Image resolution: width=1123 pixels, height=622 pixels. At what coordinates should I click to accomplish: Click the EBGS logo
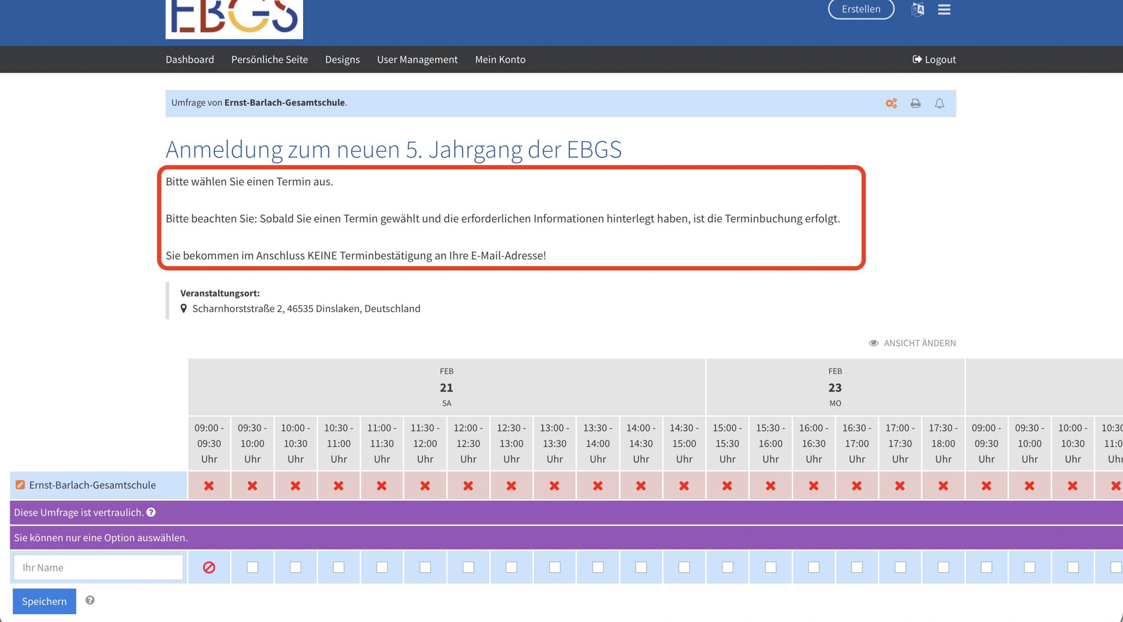234,18
